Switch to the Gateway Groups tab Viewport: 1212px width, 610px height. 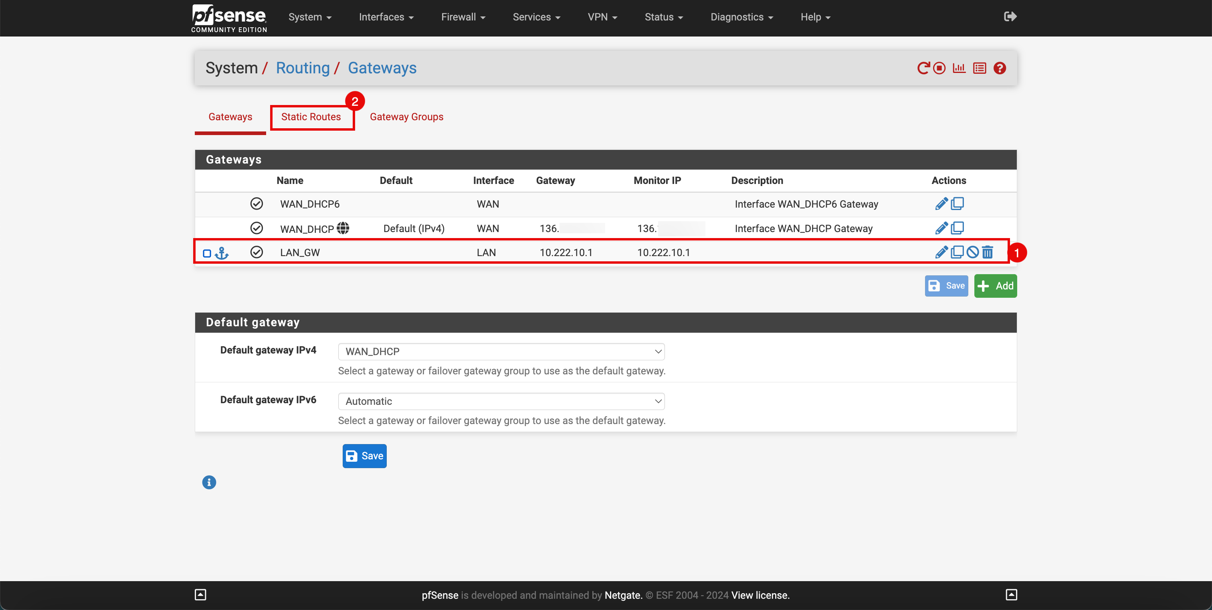pyautogui.click(x=406, y=117)
